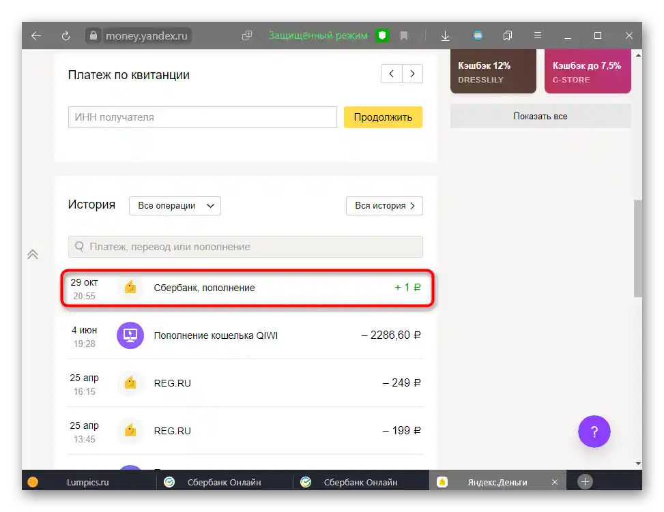The height and width of the screenshot is (512, 664).
Task: Click the green Protect shield icon
Action: pos(382,35)
